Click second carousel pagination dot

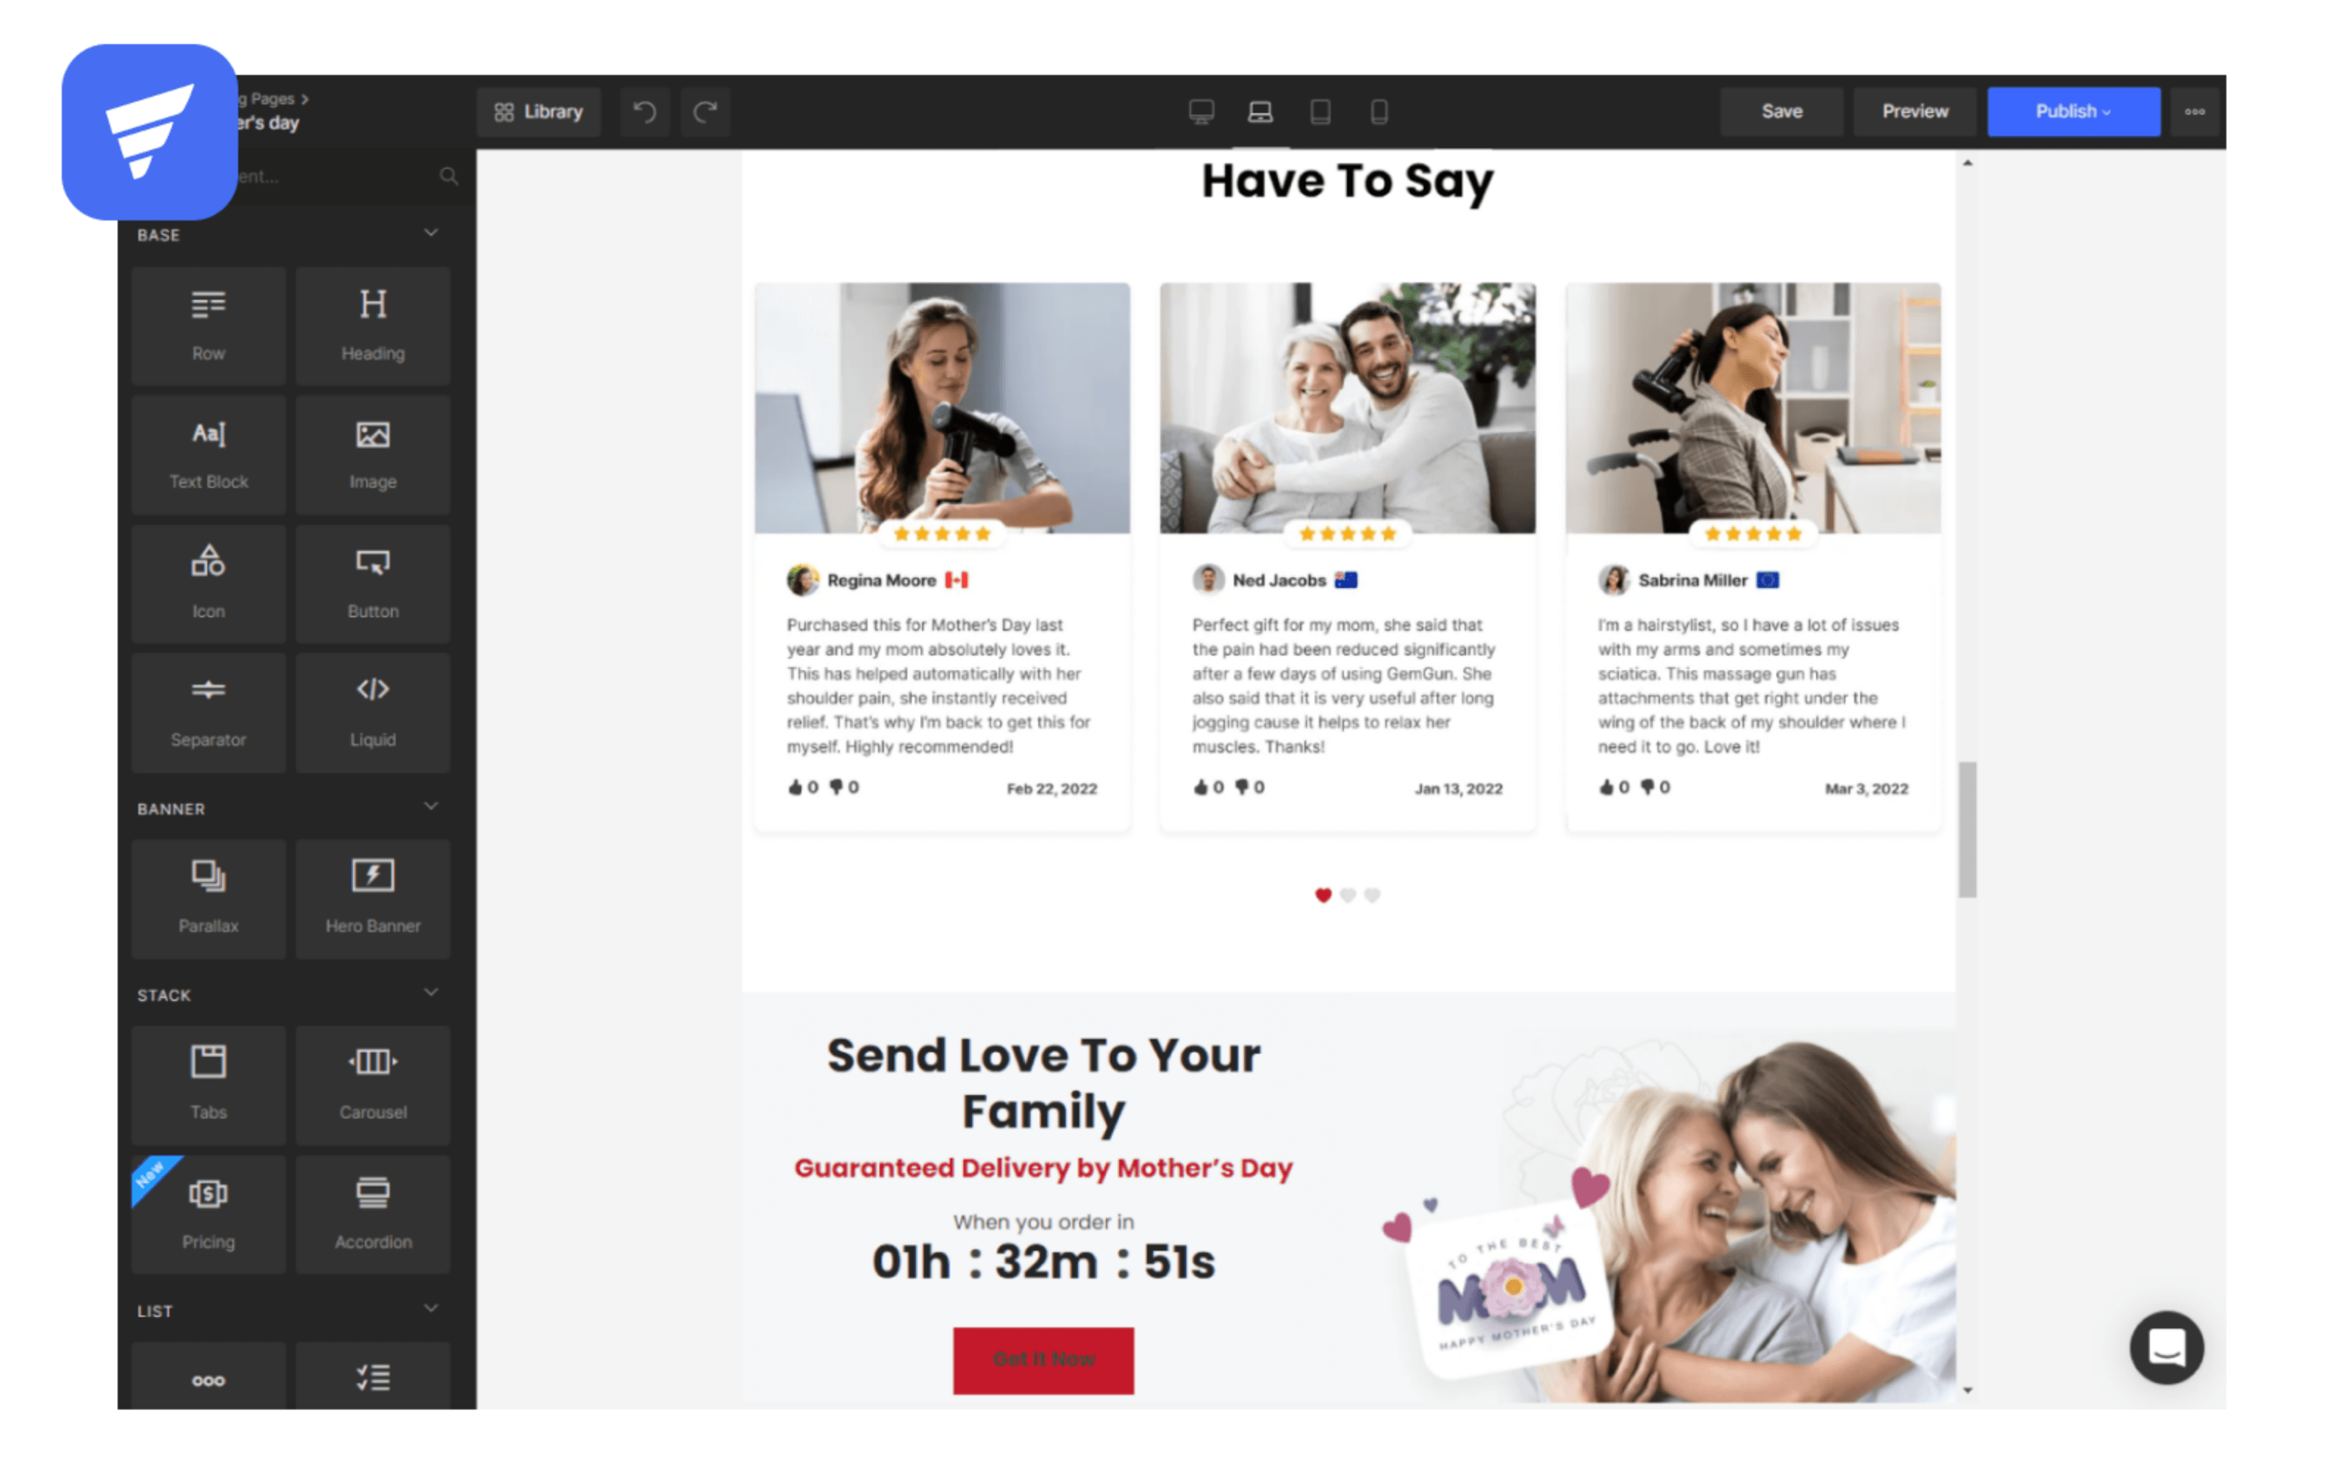pos(1350,895)
